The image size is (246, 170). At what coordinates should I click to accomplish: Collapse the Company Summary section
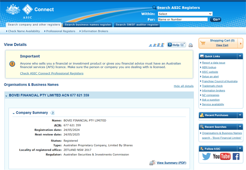(x=14, y=113)
